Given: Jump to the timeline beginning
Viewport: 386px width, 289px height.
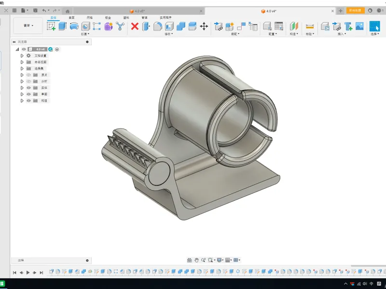Looking at the screenshot, I should pos(14,273).
